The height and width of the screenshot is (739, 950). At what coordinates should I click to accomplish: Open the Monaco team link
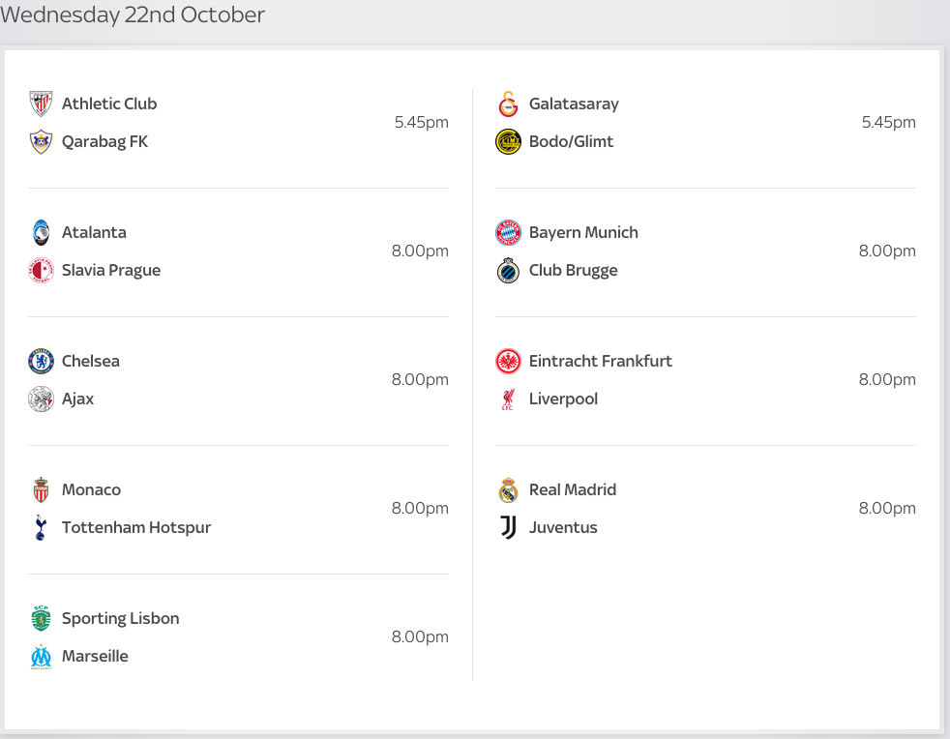pyautogui.click(x=91, y=489)
